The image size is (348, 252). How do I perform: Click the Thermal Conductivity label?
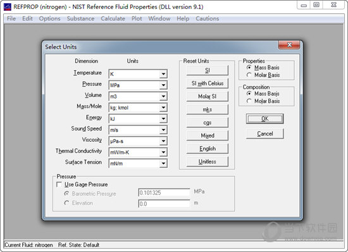(x=78, y=151)
